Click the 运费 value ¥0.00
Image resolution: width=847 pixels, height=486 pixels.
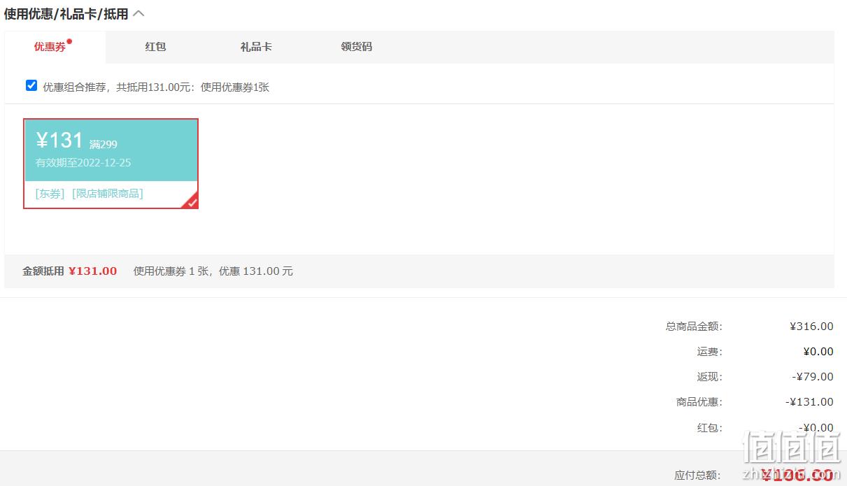[x=818, y=352]
